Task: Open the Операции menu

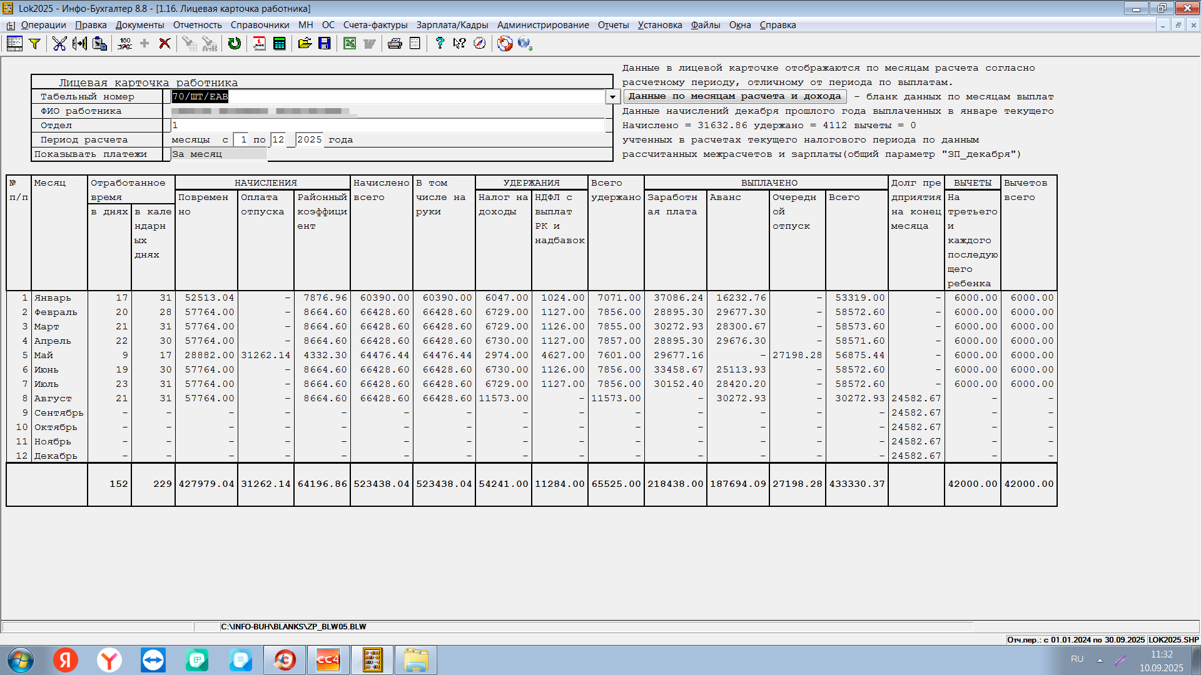Action: point(43,25)
